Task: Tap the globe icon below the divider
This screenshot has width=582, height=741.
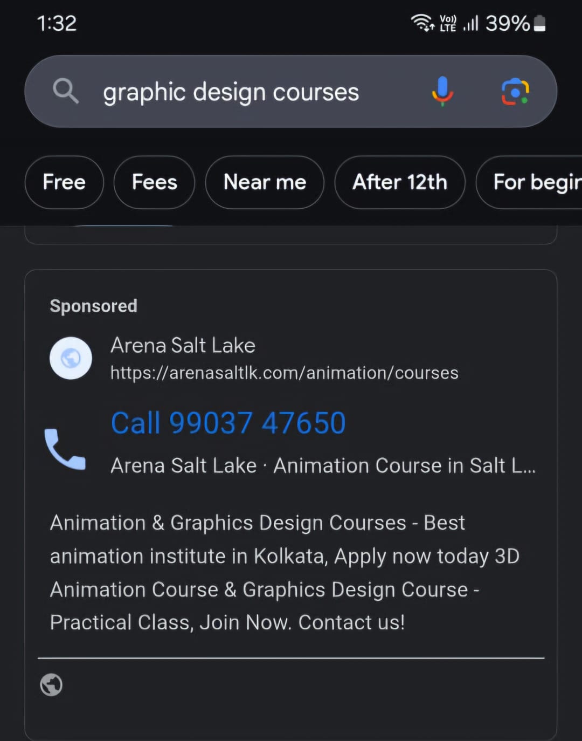Action: point(51,685)
